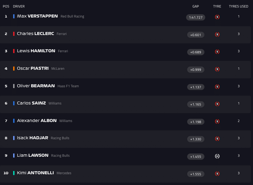The width and height of the screenshot is (253, 185).
Task: Click Leclerc's +0.601 gap pill
Action: pyautogui.click(x=196, y=35)
